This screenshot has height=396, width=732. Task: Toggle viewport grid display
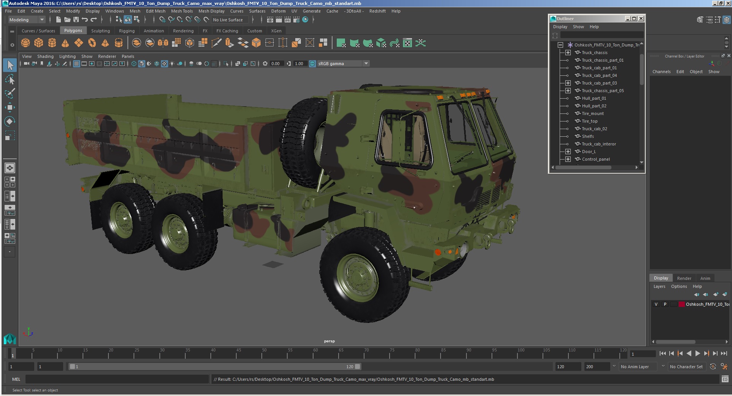76,64
